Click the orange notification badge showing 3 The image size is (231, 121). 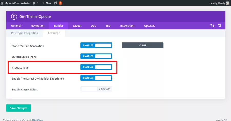coord(60,3)
